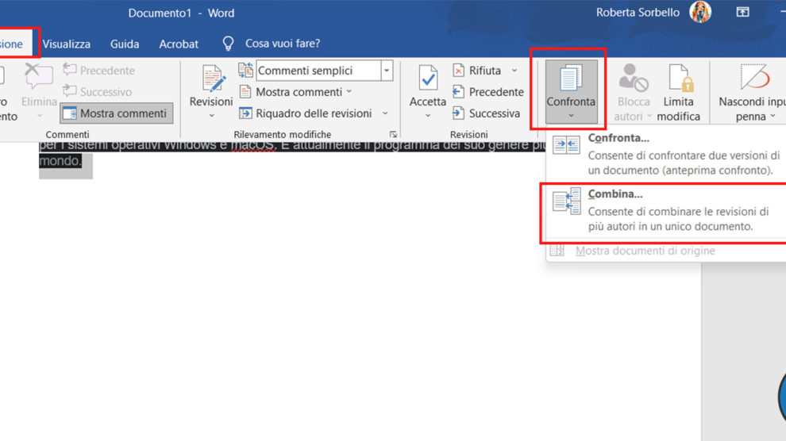
Task: Go to Successiva revision
Action: point(486,113)
